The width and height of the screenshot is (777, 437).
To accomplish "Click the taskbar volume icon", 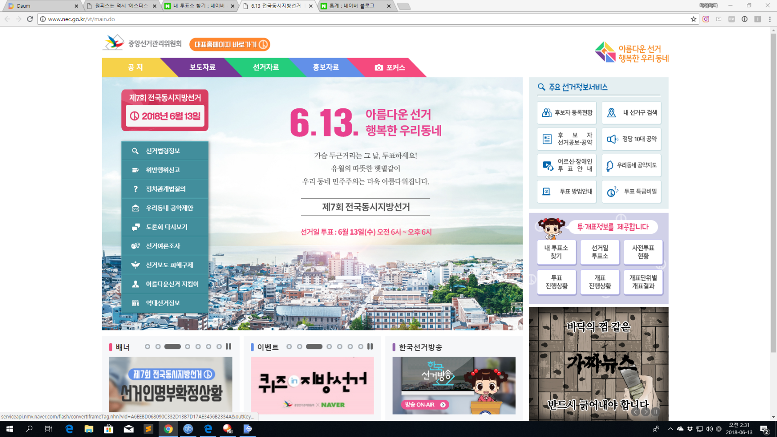I will [x=709, y=429].
